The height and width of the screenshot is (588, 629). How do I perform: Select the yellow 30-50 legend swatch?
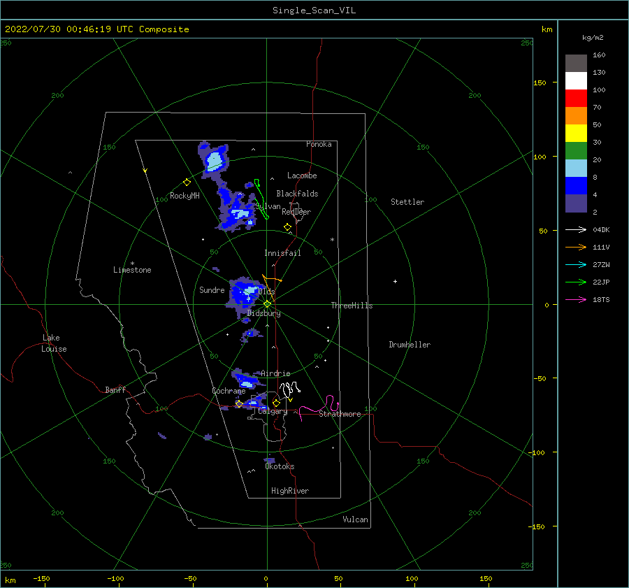(576, 134)
